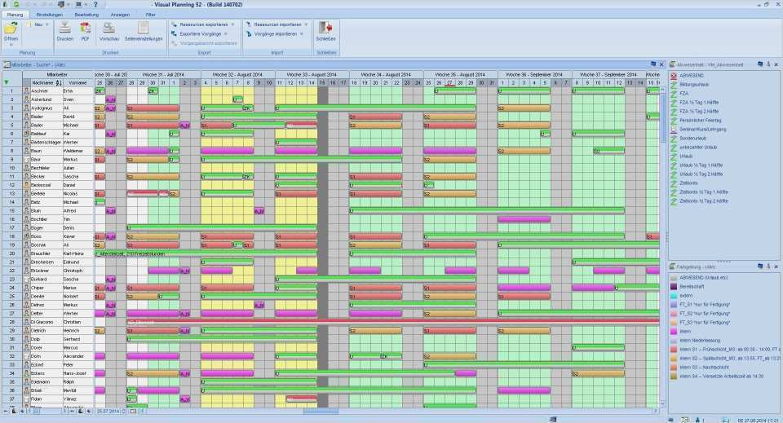
Task: Toggle the green filter funnel in grid header
Action: [x=7, y=82]
